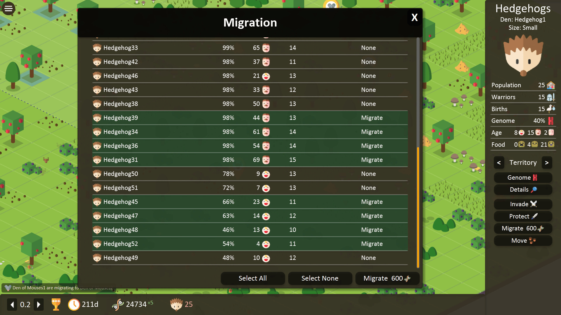Click the orange migration list scrollbar
The width and height of the screenshot is (561, 315).
(418, 207)
